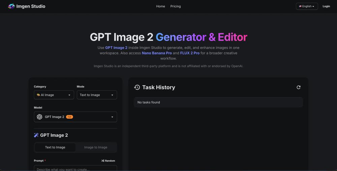This screenshot has height=171, width=337.
Task: Open the Pricing nav link
Action: pos(175,6)
